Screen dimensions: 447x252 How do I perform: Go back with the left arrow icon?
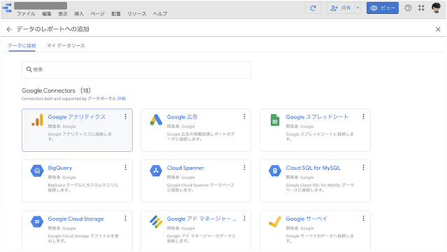pyautogui.click(x=9, y=29)
